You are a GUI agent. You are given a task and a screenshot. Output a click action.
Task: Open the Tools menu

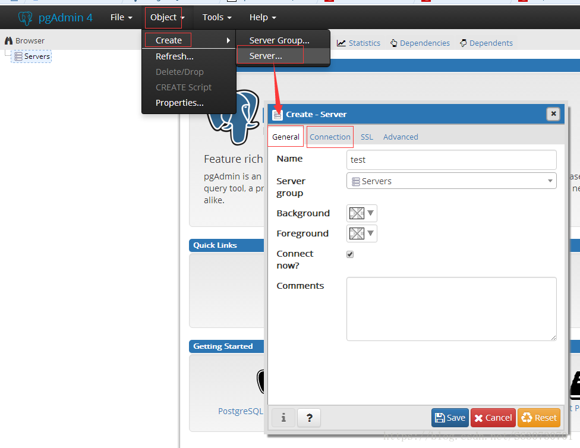pyautogui.click(x=217, y=17)
